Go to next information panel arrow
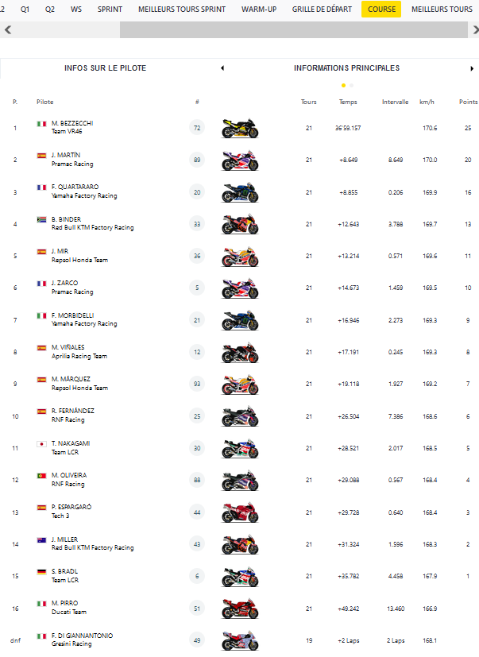The height and width of the screenshot is (657, 479). 472,68
